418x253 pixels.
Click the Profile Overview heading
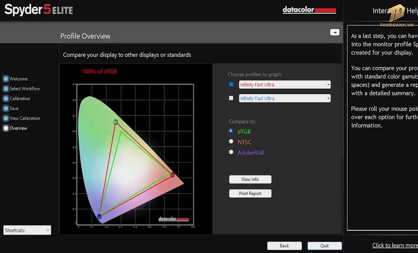point(85,36)
